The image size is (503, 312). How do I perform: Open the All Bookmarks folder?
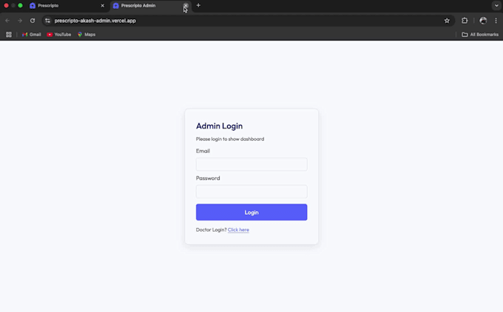[480, 34]
